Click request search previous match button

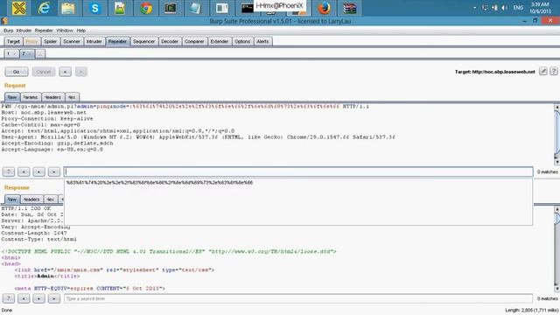[x=24, y=171]
